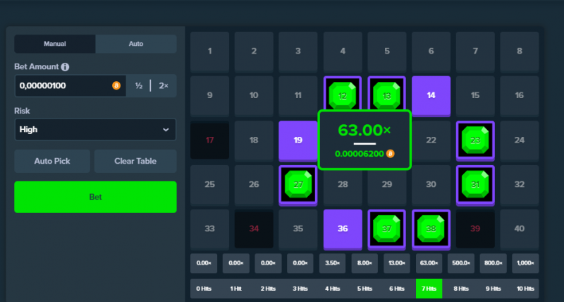Click the green Bet button

[95, 197]
